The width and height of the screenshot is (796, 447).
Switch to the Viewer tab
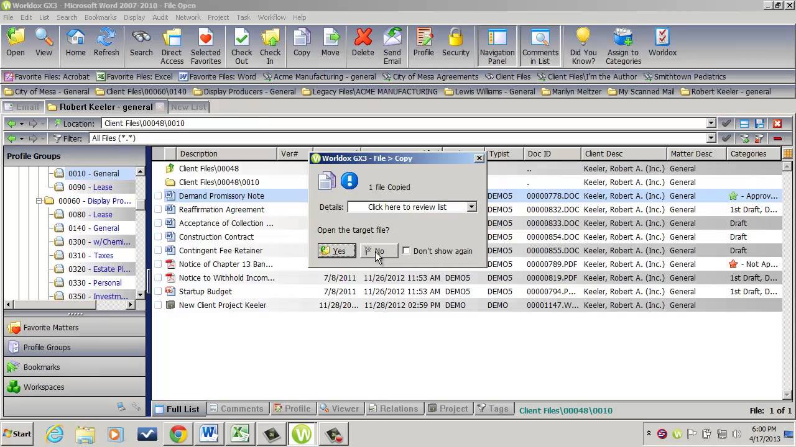pos(339,409)
